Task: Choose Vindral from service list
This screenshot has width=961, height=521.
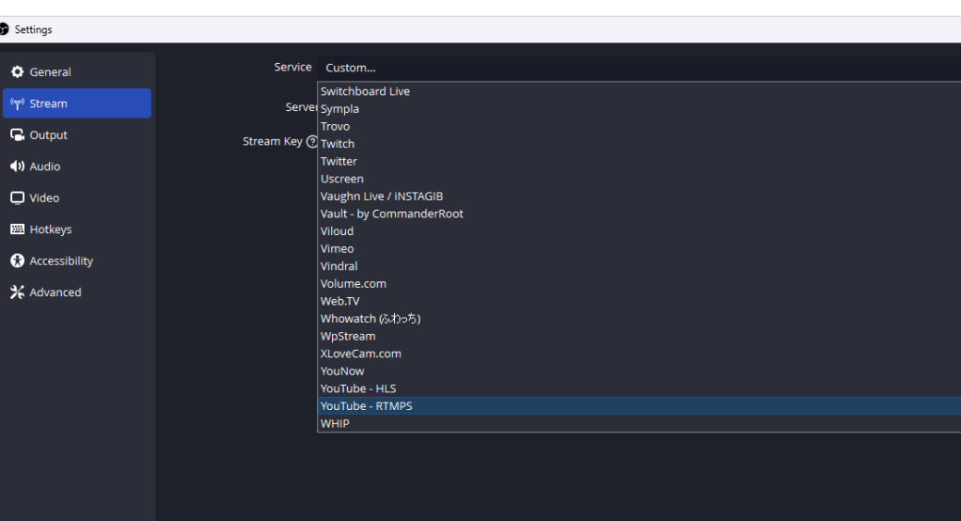Action: click(639, 266)
